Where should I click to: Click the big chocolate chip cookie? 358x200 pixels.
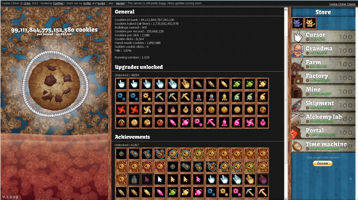pyautogui.click(x=54, y=84)
